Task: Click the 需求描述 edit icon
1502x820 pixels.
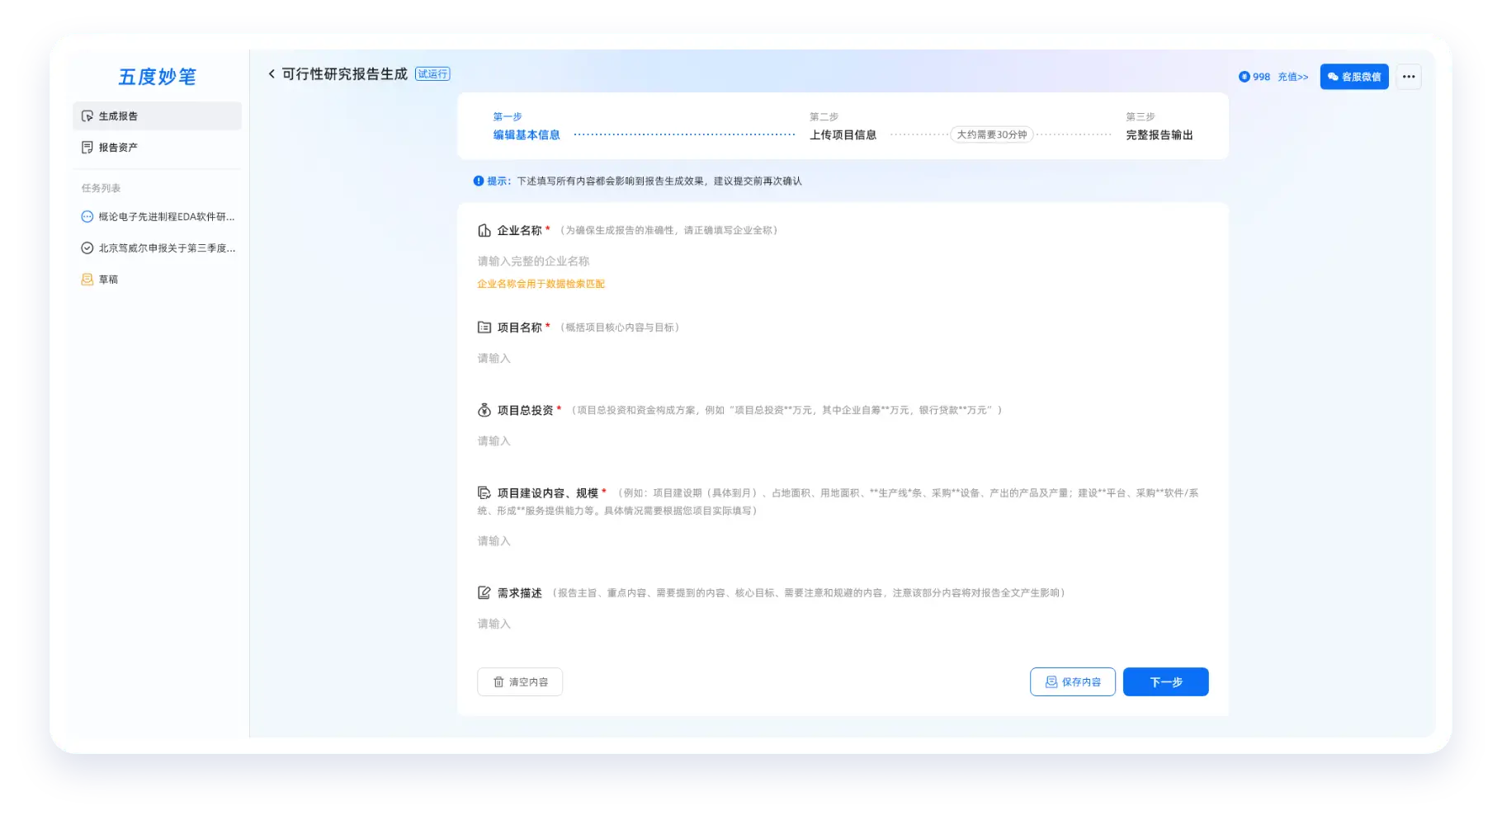Action: (x=484, y=591)
